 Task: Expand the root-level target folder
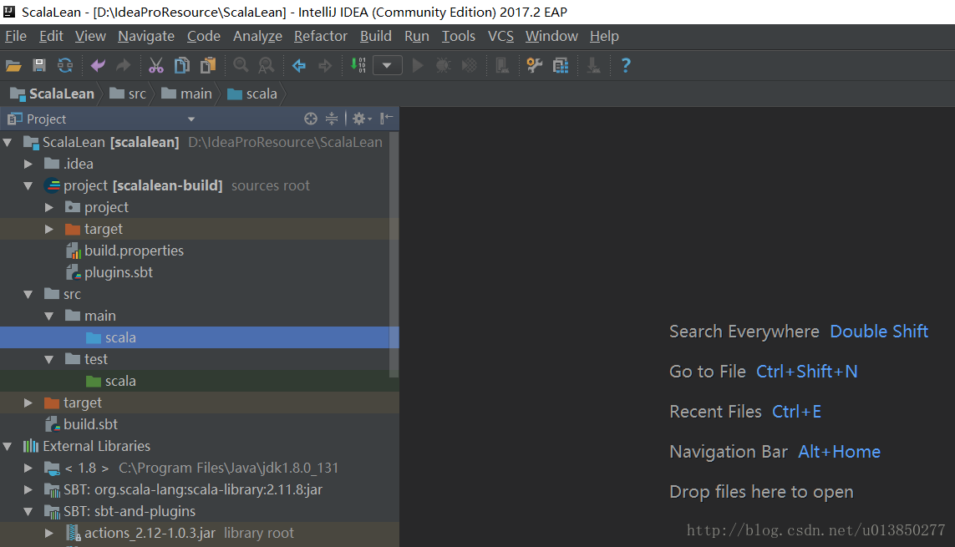pyautogui.click(x=28, y=403)
